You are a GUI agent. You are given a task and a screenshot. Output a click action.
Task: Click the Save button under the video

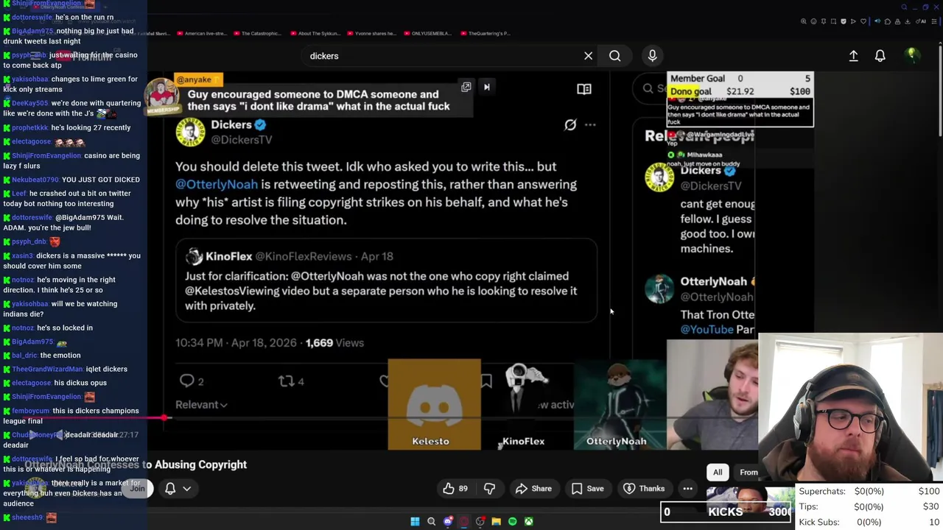tap(588, 488)
